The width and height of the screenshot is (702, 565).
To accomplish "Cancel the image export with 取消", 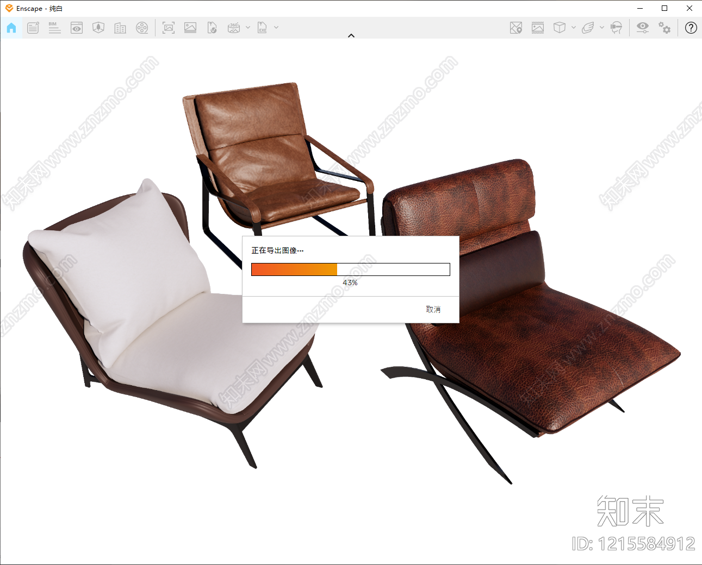I will [433, 310].
